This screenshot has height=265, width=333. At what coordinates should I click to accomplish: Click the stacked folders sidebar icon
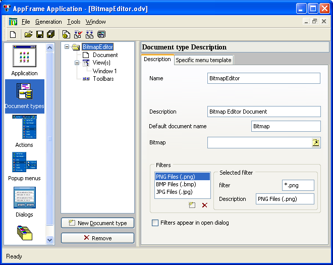25,233
